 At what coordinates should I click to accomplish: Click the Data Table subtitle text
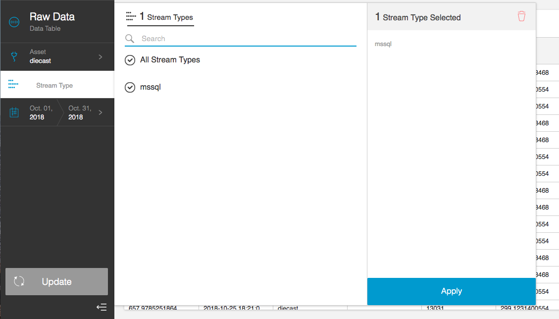point(45,29)
